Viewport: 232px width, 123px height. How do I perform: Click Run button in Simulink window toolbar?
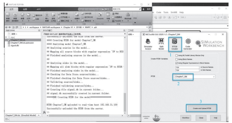(x=160, y=17)
